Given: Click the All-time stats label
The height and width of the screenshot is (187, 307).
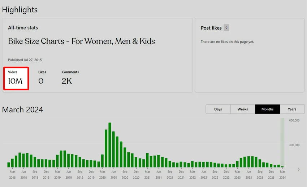Looking at the screenshot, I should click(23, 28).
